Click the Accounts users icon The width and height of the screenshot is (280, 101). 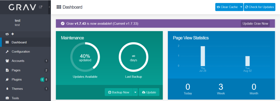click(7, 61)
